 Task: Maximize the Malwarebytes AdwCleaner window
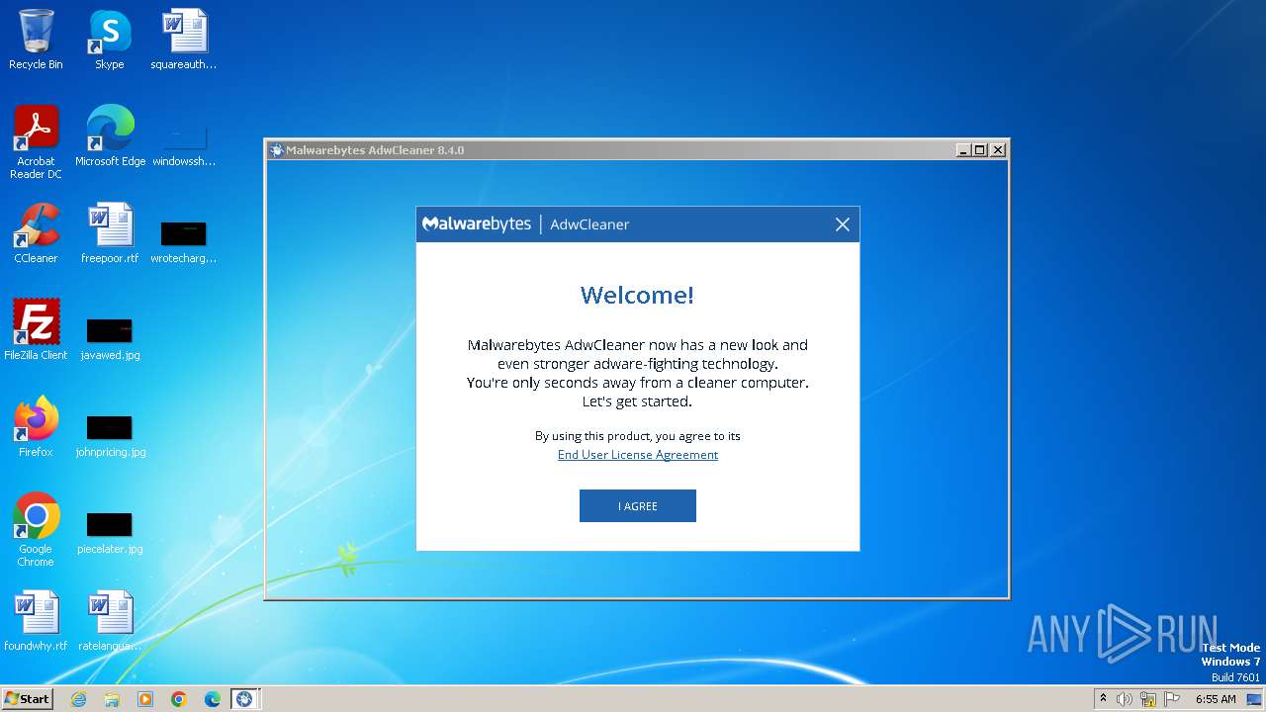click(980, 150)
